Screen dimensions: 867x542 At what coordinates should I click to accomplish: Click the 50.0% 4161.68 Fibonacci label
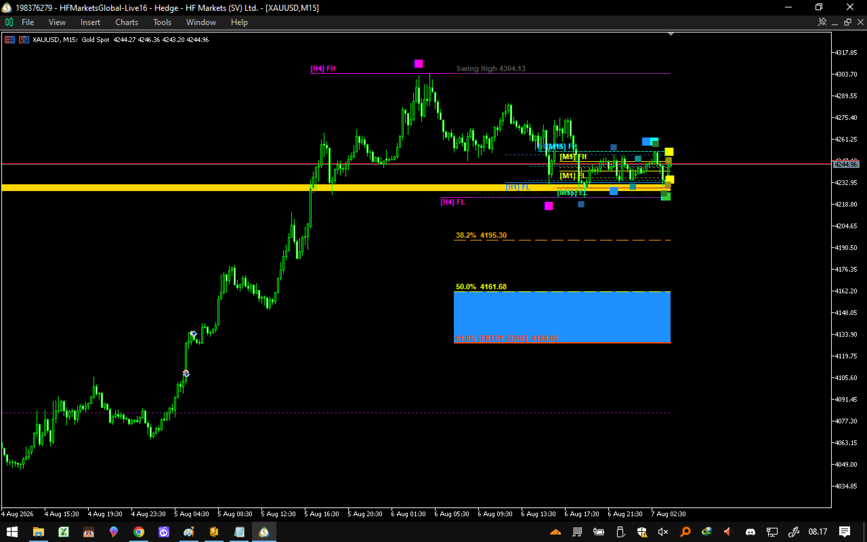click(481, 287)
